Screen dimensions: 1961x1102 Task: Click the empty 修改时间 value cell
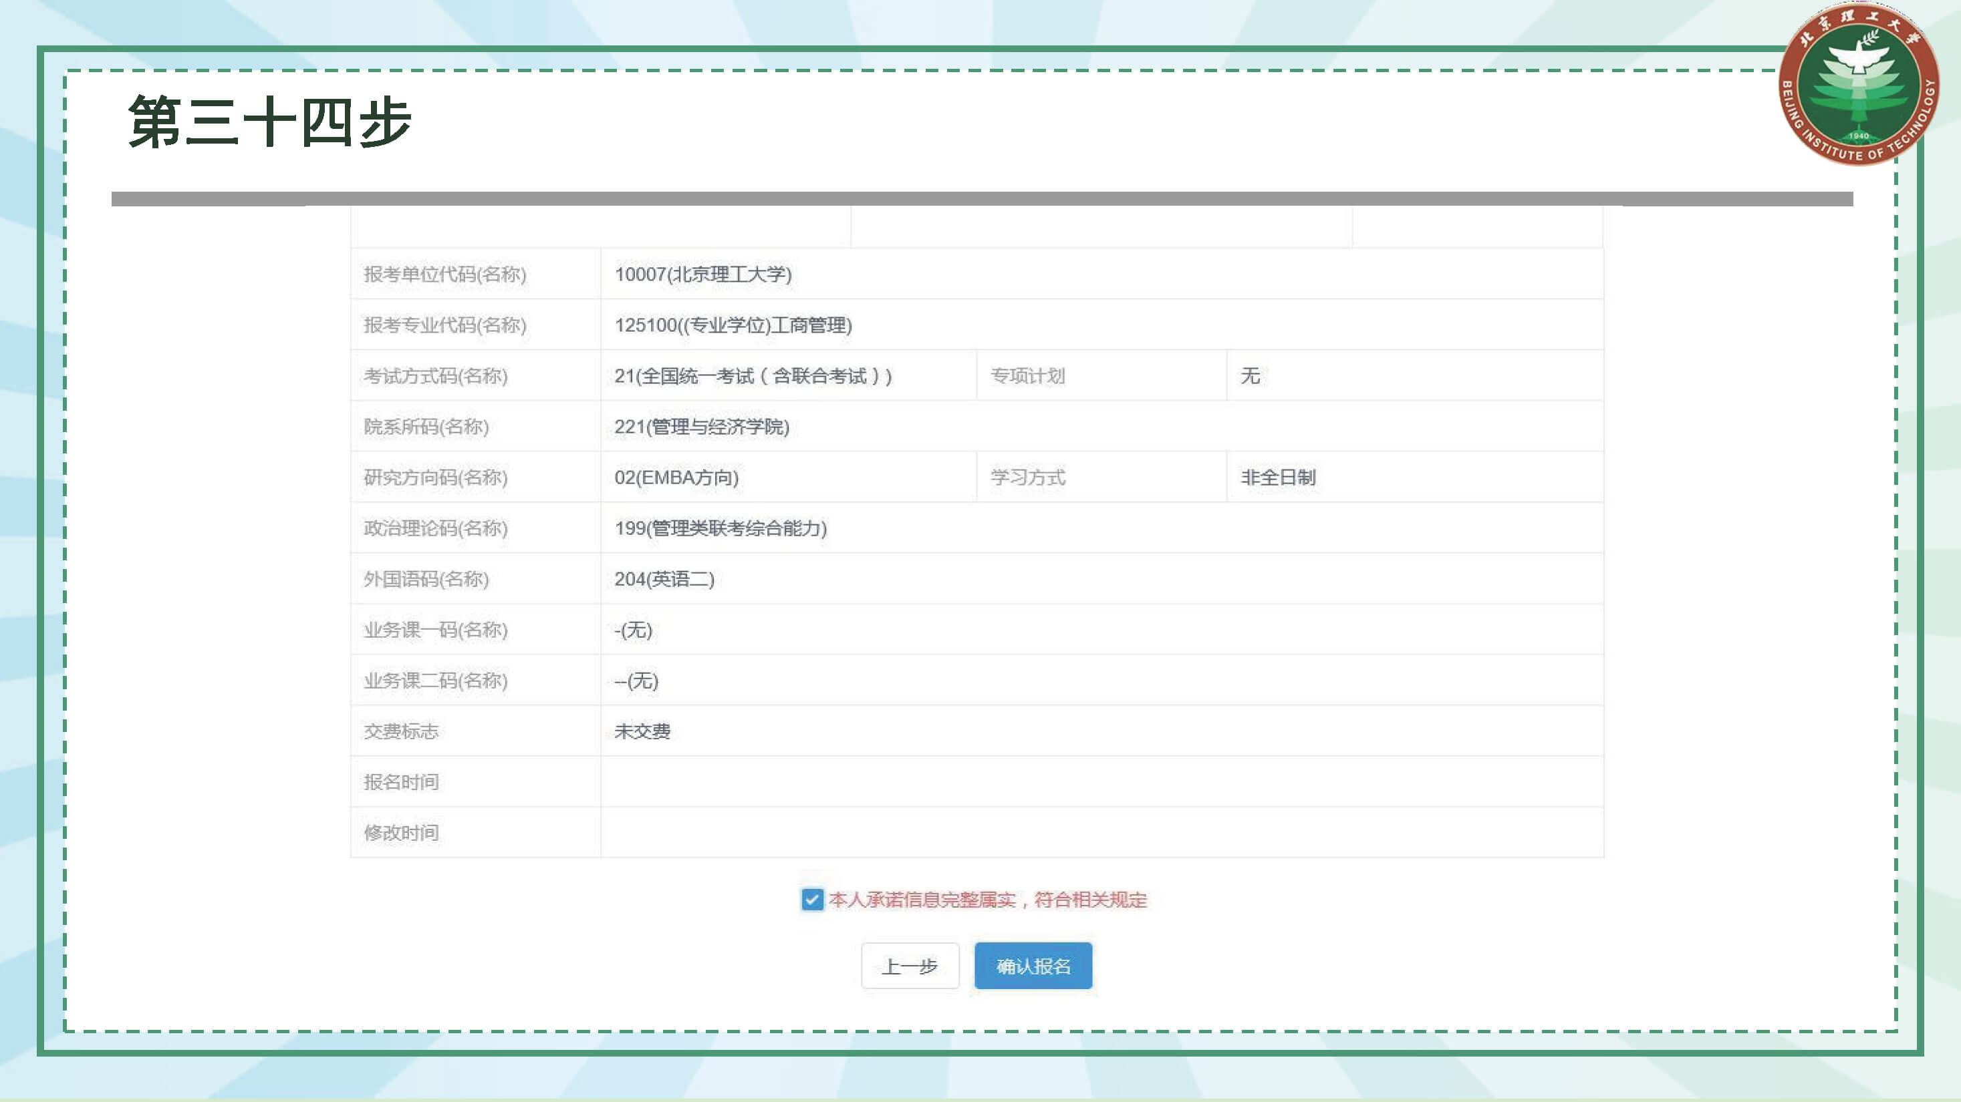click(1101, 833)
